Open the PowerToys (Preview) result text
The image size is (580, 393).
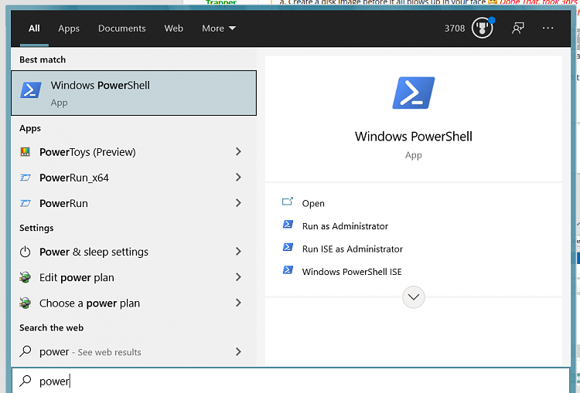87,152
